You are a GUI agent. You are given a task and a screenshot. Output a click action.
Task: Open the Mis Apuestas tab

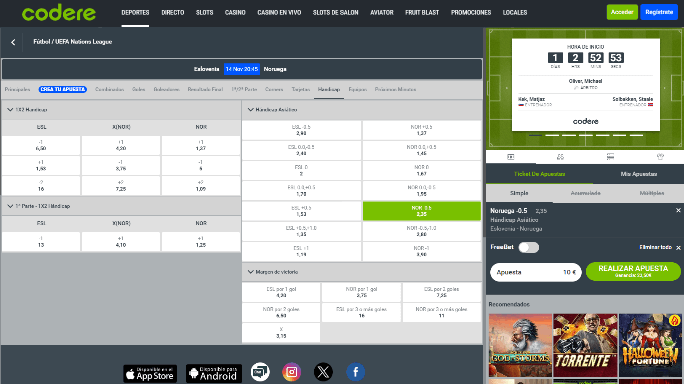click(x=639, y=174)
